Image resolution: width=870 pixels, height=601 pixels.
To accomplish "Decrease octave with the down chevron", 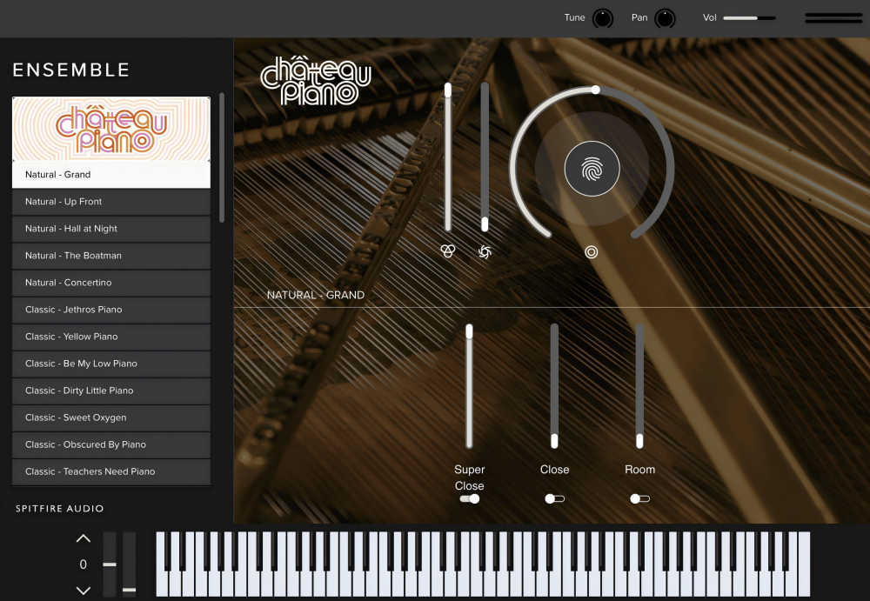I will pyautogui.click(x=84, y=591).
